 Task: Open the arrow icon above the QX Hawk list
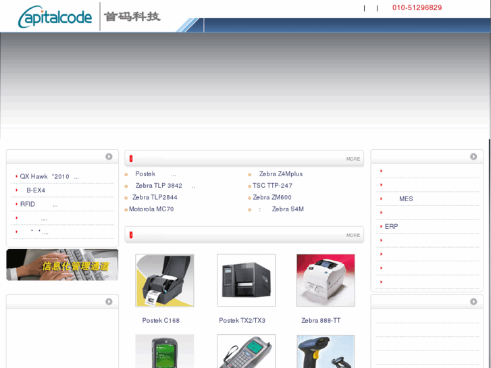tap(109, 156)
